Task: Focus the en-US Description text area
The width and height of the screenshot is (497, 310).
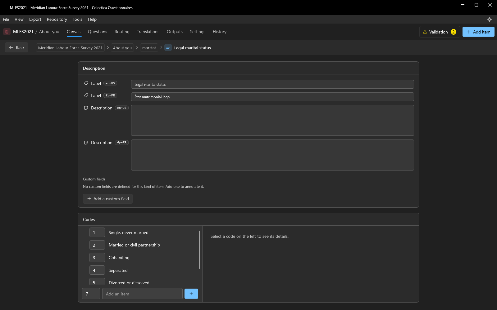Action: coord(272,120)
